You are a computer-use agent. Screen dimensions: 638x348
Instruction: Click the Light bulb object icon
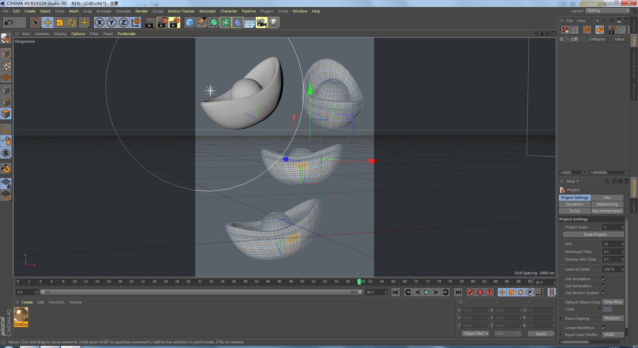(x=273, y=23)
